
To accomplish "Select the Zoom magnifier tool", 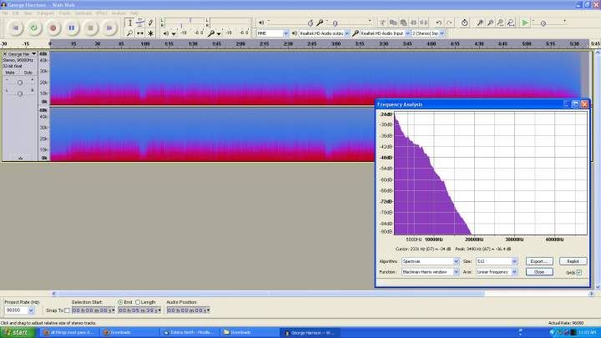I will tap(130, 33).
